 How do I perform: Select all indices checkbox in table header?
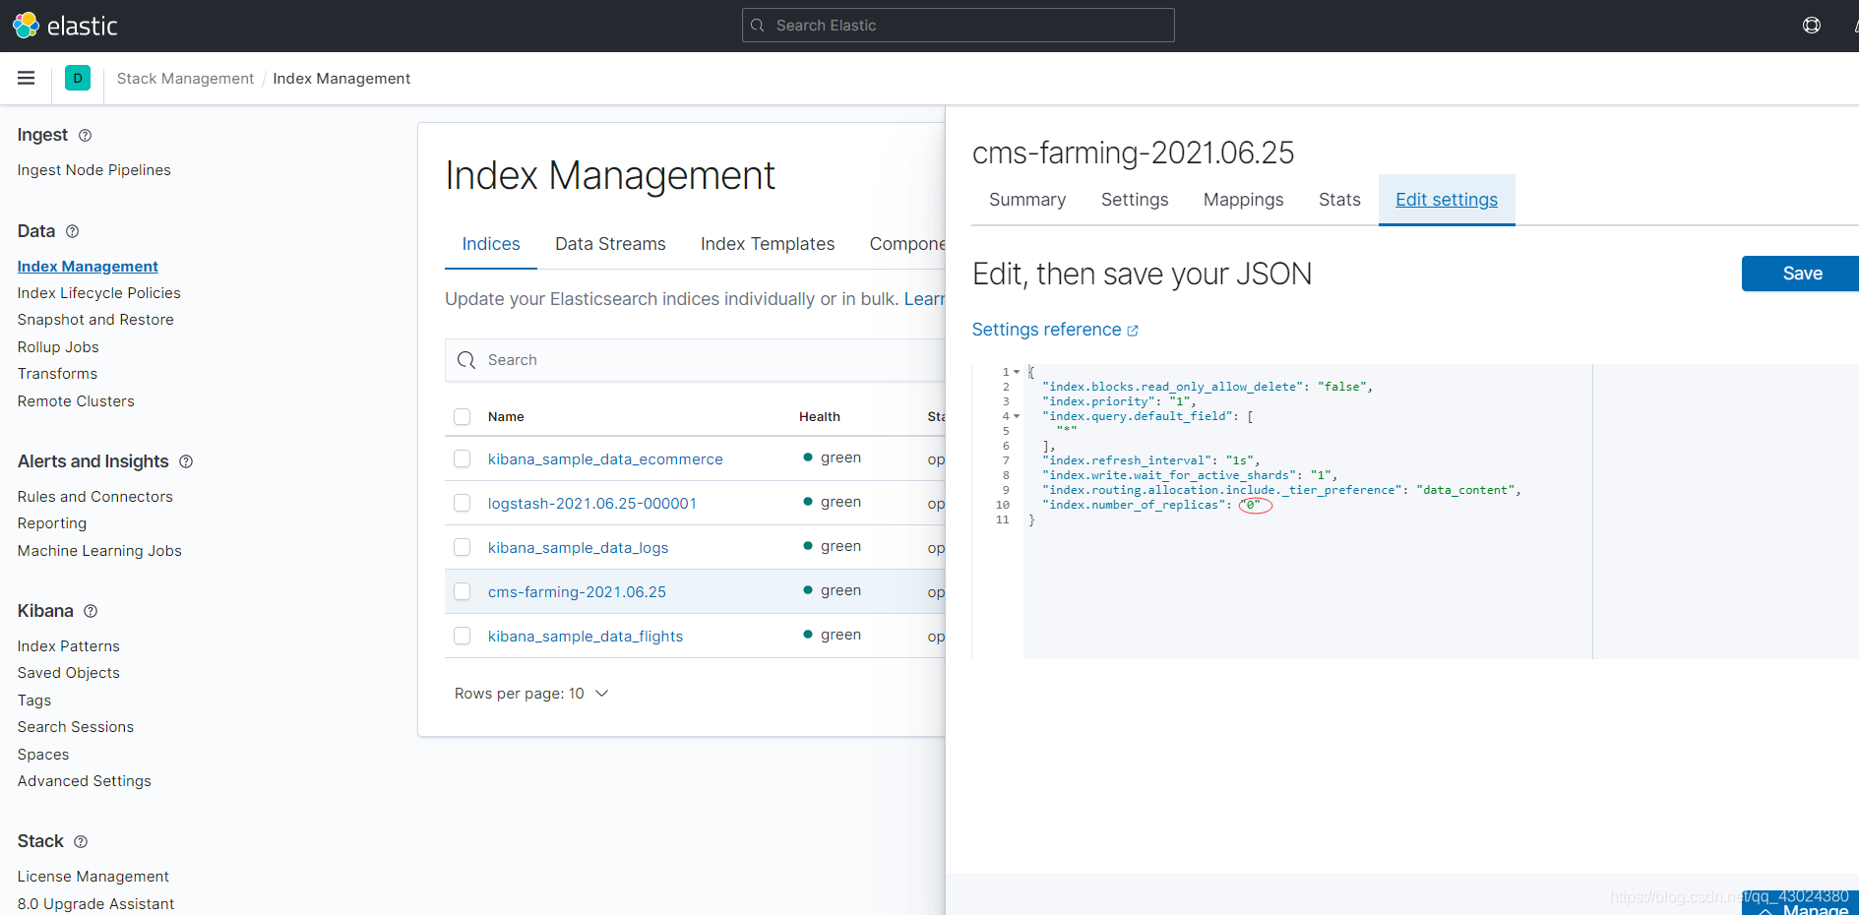tap(462, 416)
